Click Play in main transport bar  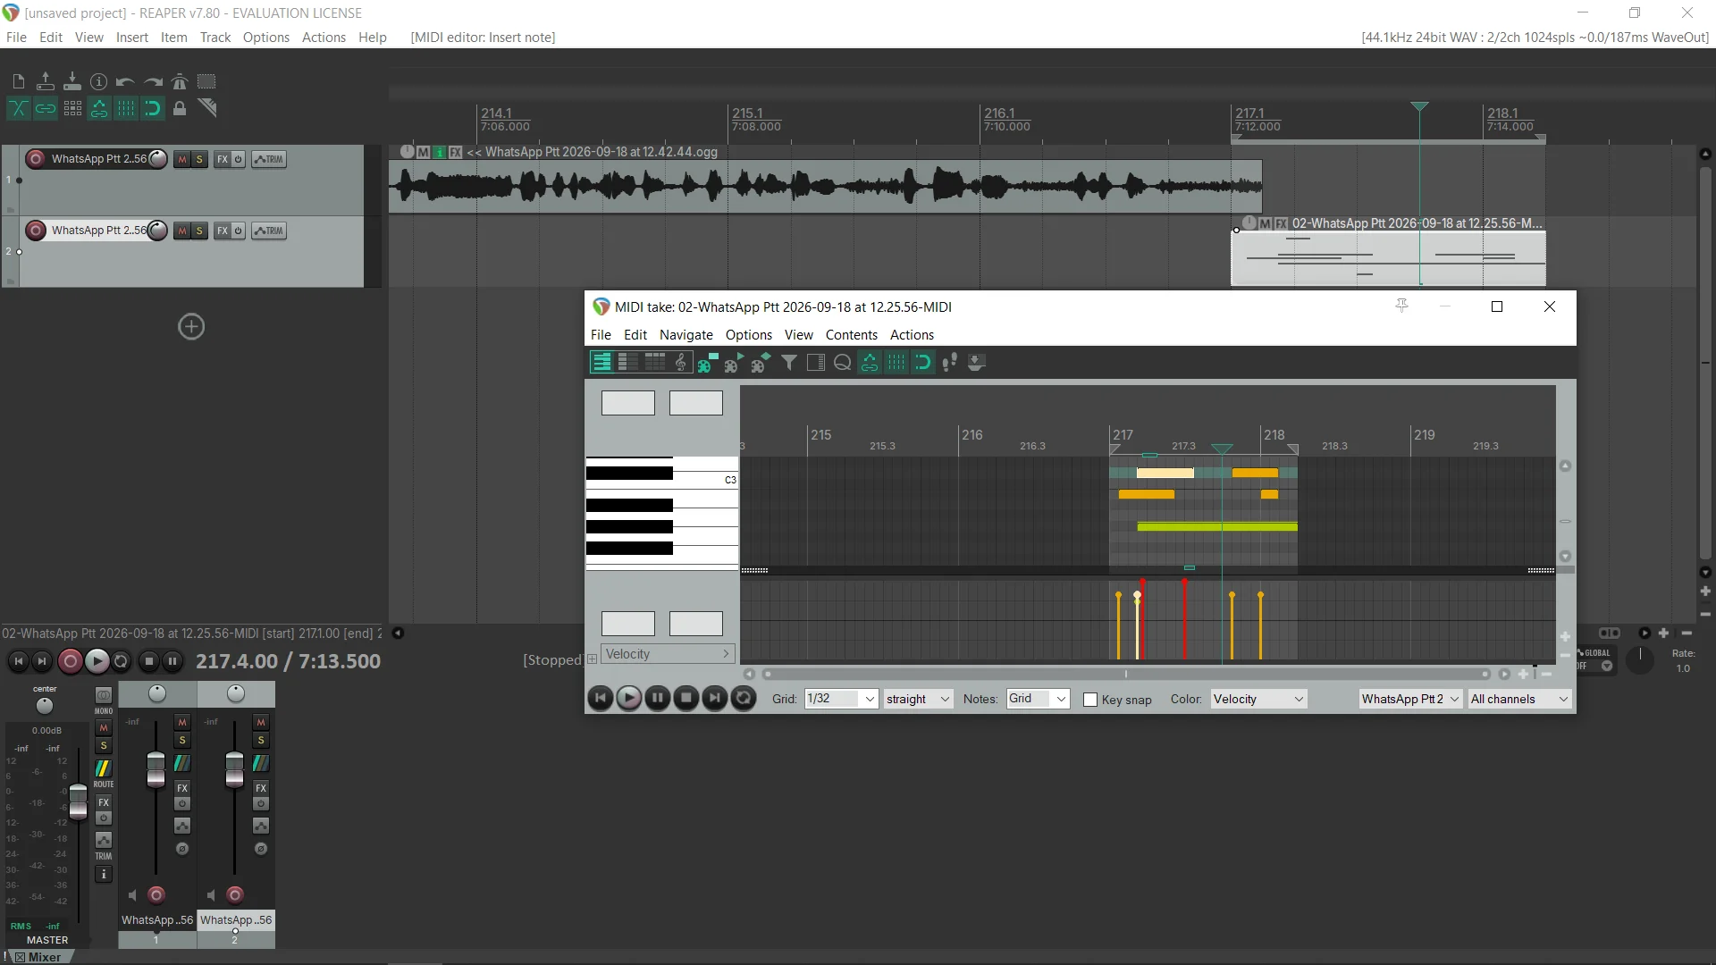tap(97, 661)
